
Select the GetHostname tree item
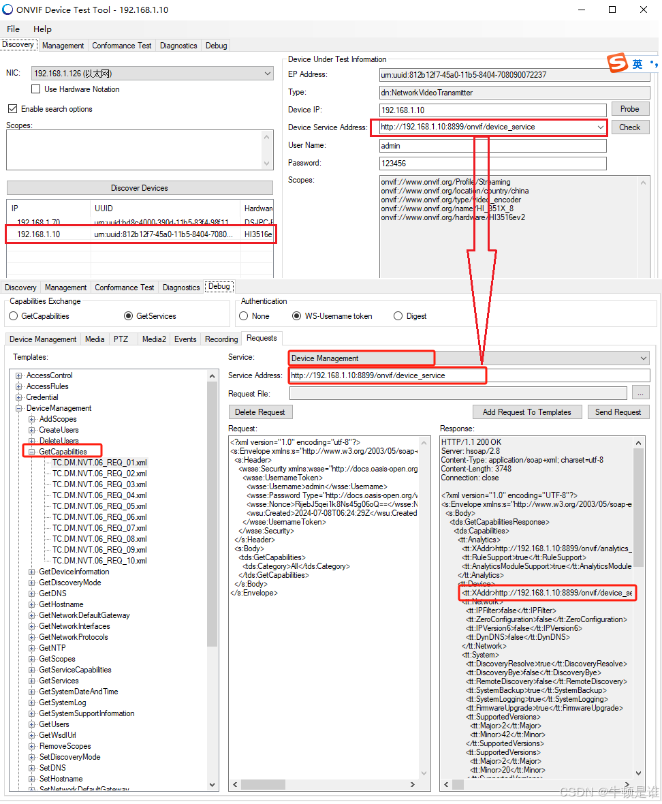[x=61, y=604]
